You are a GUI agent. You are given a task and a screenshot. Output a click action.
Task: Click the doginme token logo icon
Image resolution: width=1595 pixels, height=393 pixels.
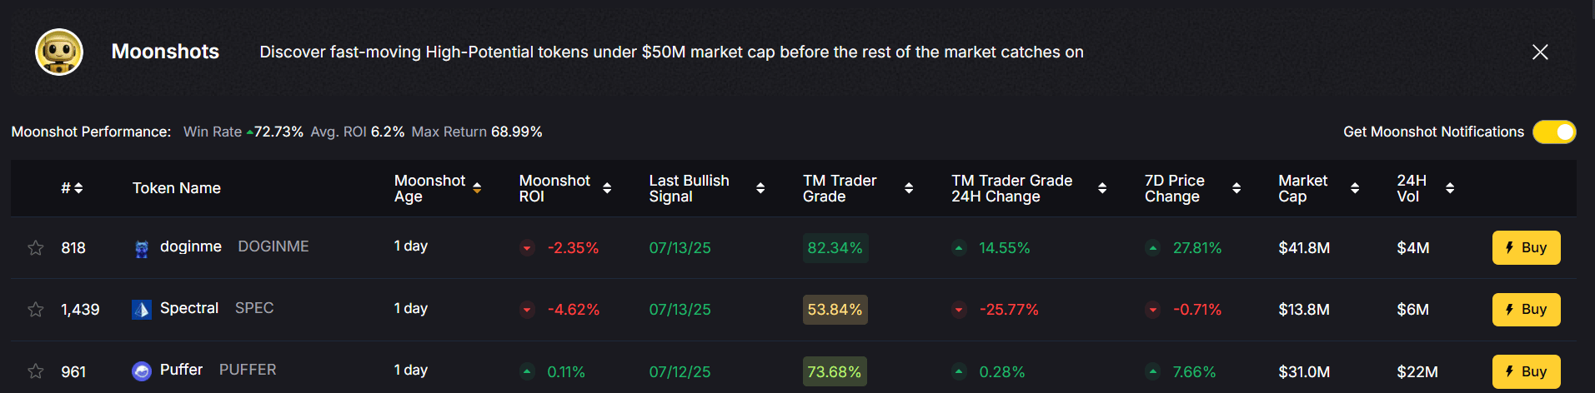pyautogui.click(x=142, y=248)
